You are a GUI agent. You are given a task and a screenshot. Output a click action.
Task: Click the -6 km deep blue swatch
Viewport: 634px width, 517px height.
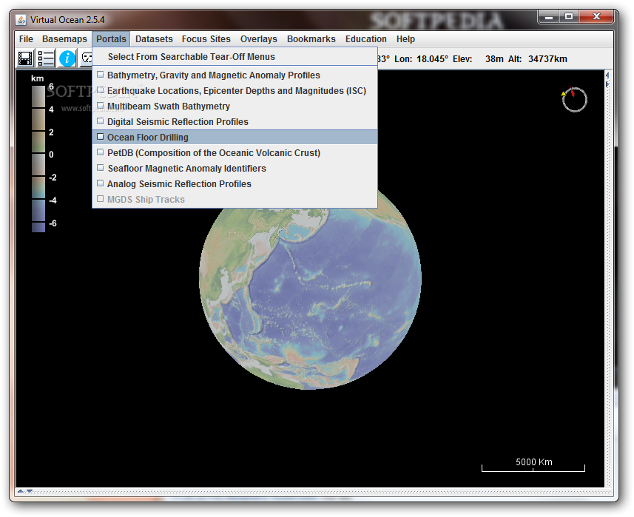38,227
